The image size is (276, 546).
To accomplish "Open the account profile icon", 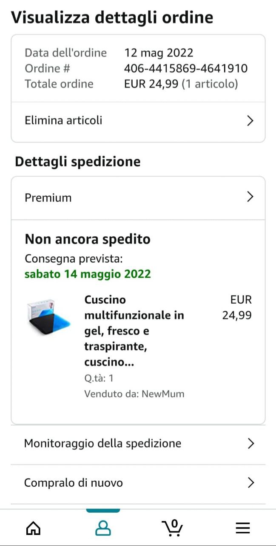I will 103,528.
